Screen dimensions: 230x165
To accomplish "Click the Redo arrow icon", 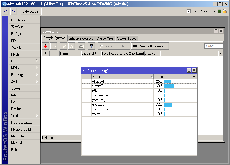I will pos(14,11).
